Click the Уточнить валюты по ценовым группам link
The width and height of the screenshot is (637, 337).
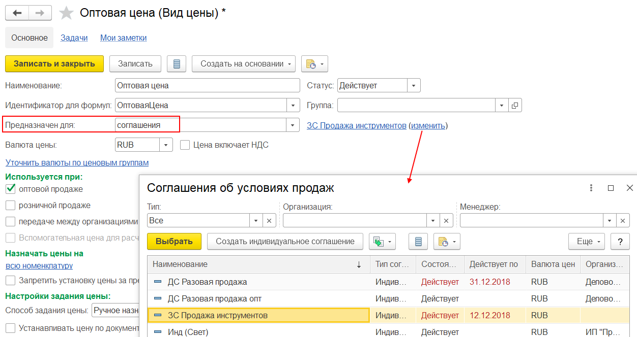77,162
